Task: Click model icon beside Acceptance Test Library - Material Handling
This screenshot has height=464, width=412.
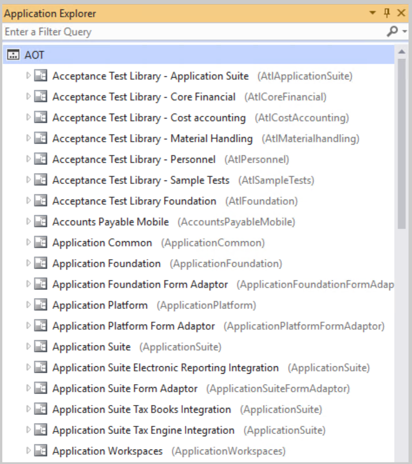Action: pos(41,138)
